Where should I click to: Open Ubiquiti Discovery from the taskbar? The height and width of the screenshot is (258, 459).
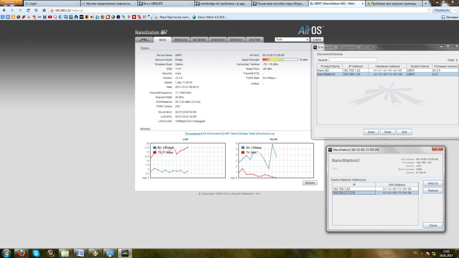[x=125, y=253]
